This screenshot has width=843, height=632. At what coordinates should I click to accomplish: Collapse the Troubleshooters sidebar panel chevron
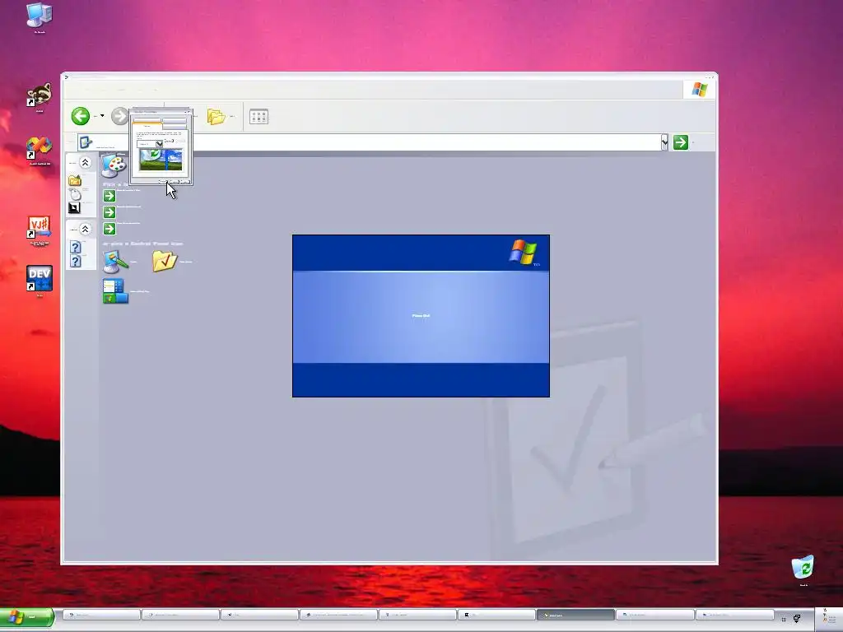85,229
